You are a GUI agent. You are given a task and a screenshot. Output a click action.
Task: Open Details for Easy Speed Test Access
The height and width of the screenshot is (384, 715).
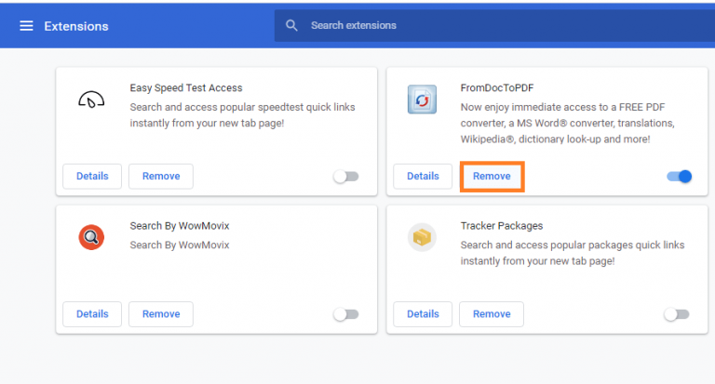point(92,176)
